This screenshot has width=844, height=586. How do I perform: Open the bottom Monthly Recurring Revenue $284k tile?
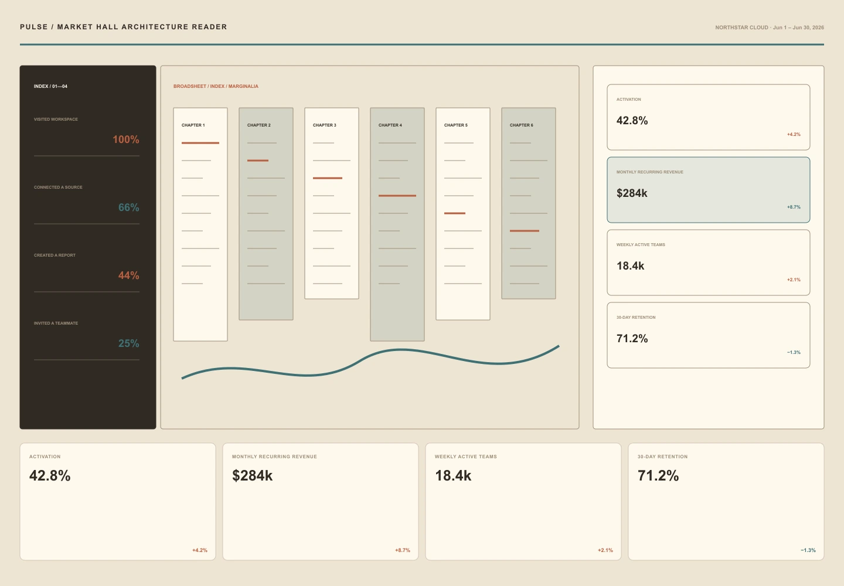[321, 502]
